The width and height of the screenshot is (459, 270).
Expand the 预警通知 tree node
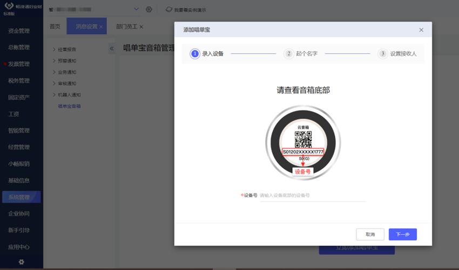coord(54,61)
